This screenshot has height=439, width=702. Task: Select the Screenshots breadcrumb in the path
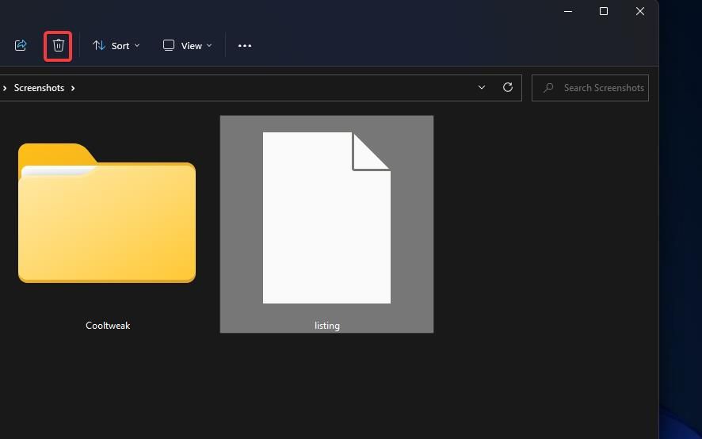click(x=39, y=88)
